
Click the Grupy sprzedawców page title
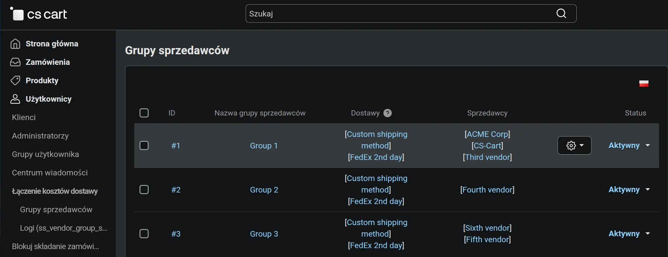(x=177, y=50)
